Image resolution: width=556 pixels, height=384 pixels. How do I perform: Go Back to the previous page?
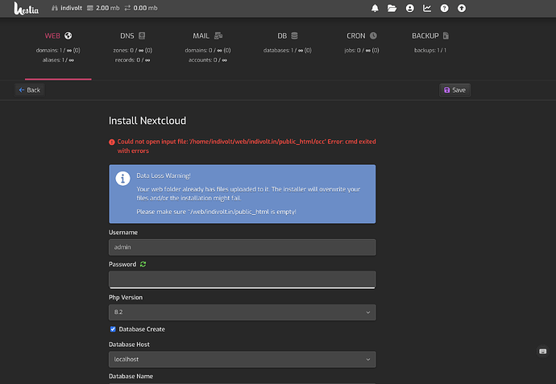tap(30, 90)
